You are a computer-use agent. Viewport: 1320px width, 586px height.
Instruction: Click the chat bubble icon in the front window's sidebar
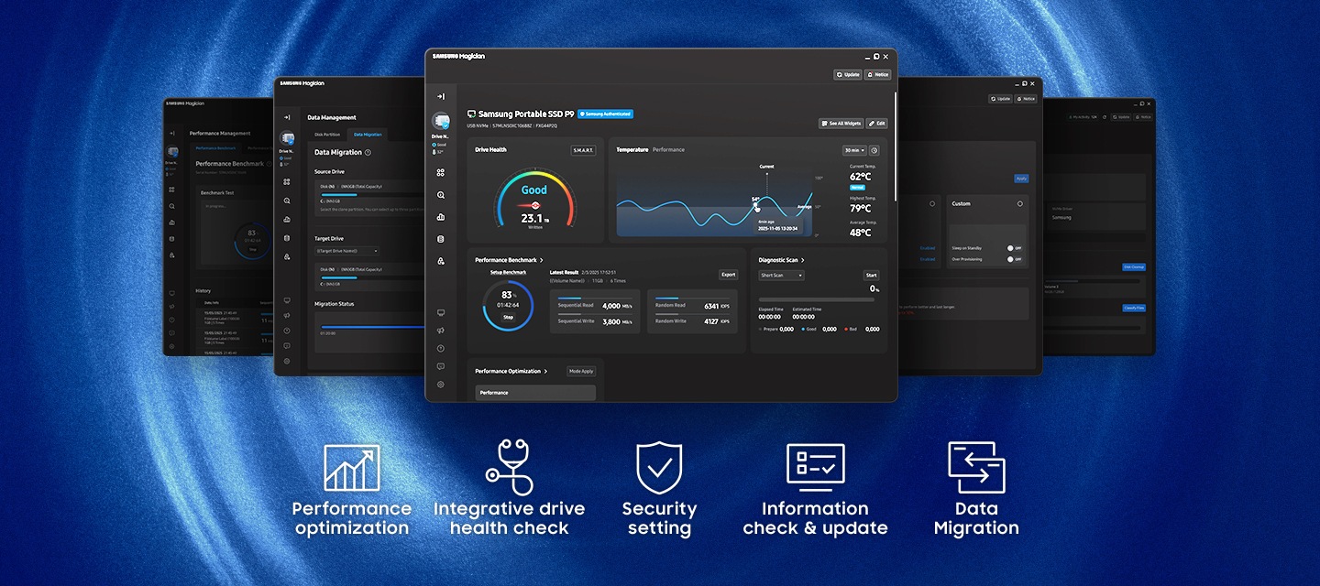(441, 366)
